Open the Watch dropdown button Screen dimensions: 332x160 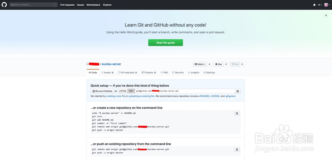pos(200,64)
